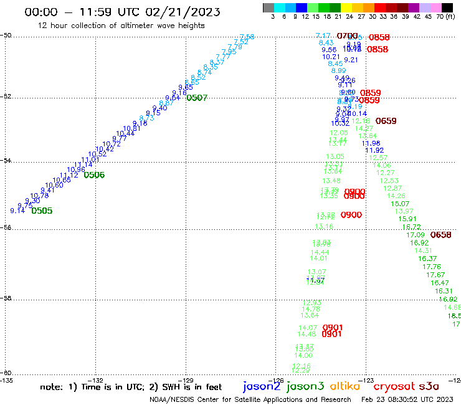The image size is (461, 405).
Task: Click the bright red 33 ft legend swatch
Action: coord(380,7)
